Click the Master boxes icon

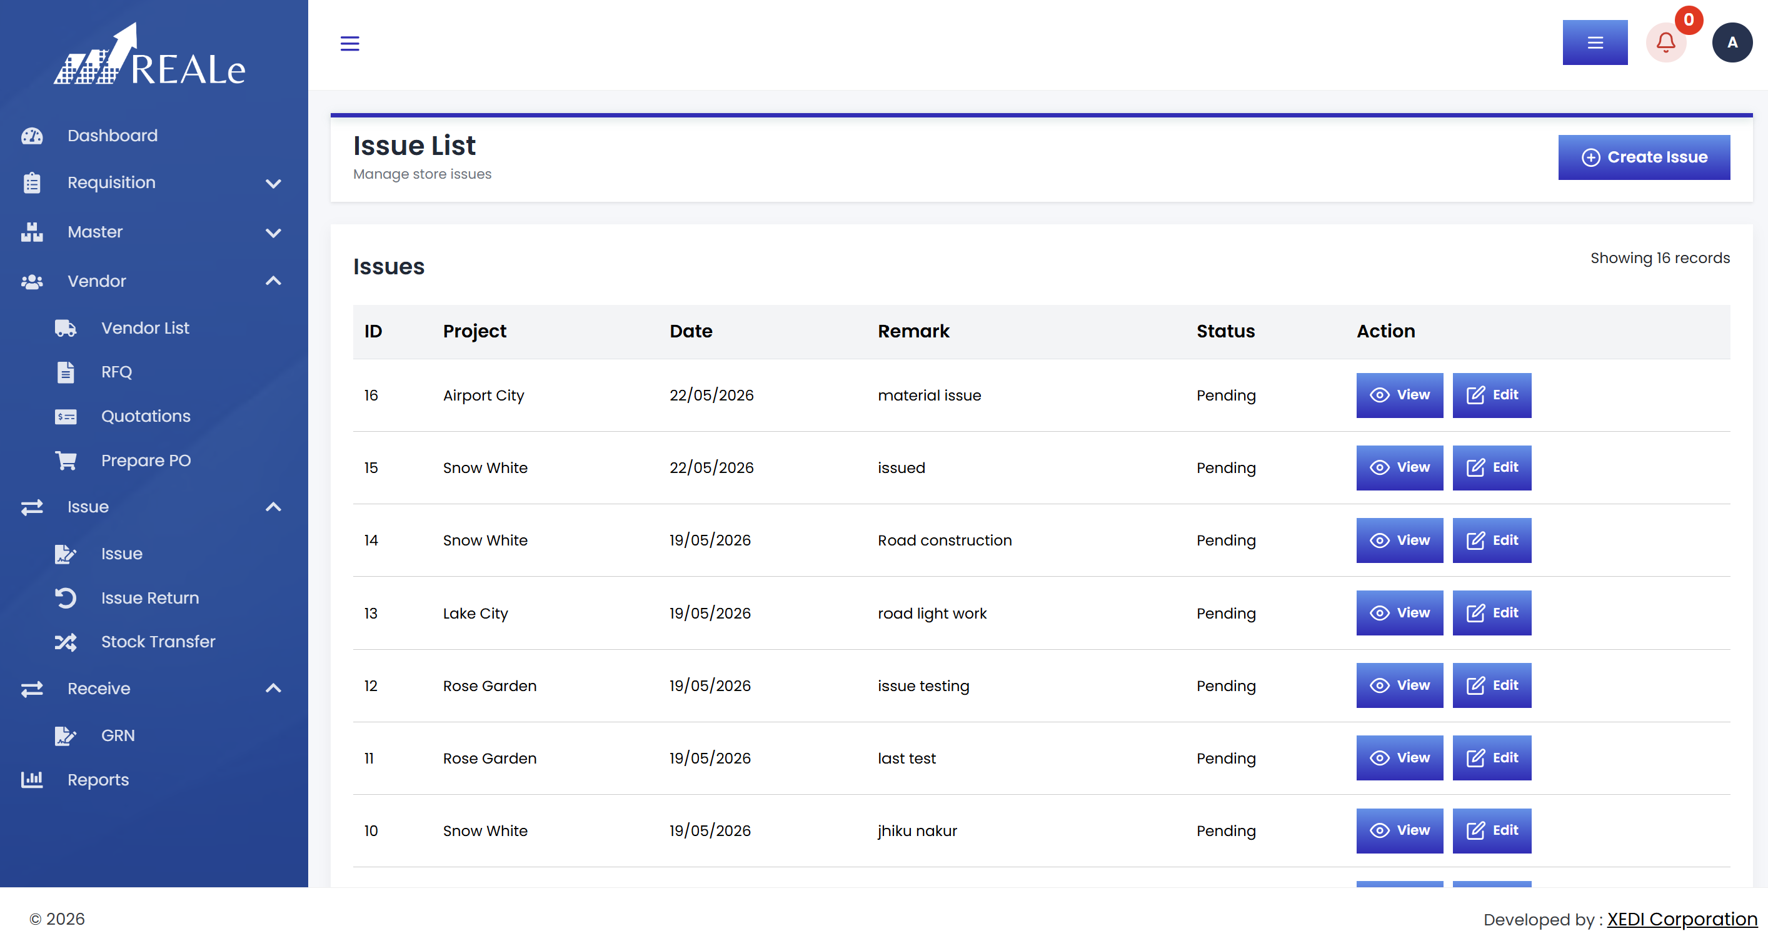(31, 232)
